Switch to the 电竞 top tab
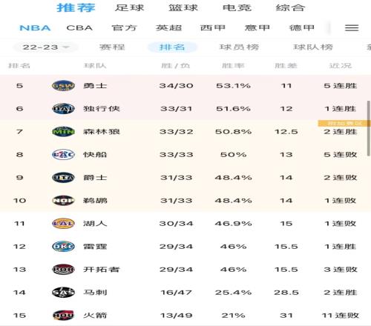Viewport: 371px width, 326px height. 237,7
